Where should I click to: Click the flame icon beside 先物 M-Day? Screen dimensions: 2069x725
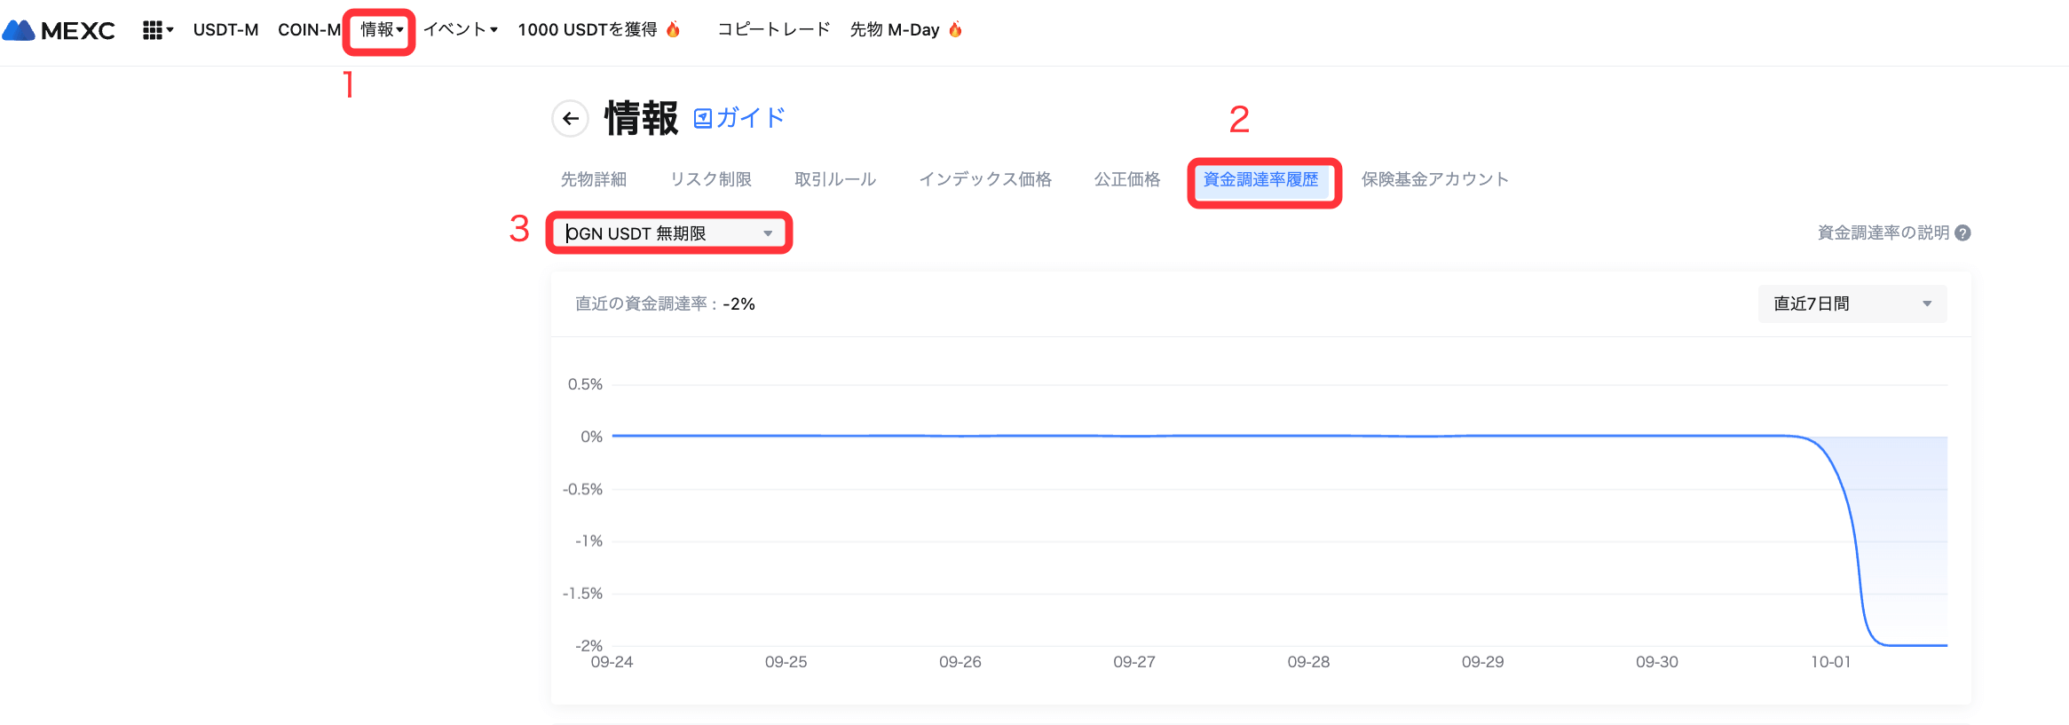[955, 29]
